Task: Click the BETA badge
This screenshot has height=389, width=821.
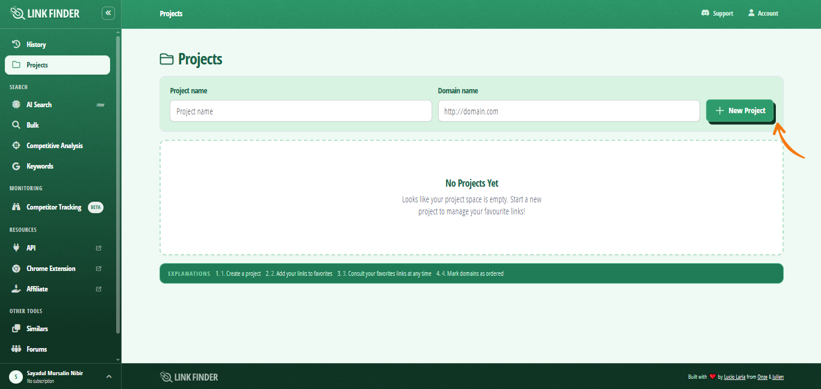Action: click(x=96, y=207)
